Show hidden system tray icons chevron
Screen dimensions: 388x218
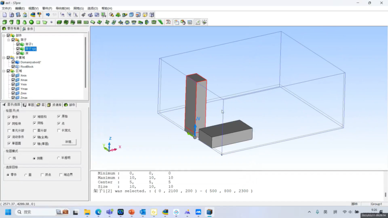pyautogui.click(x=309, y=212)
